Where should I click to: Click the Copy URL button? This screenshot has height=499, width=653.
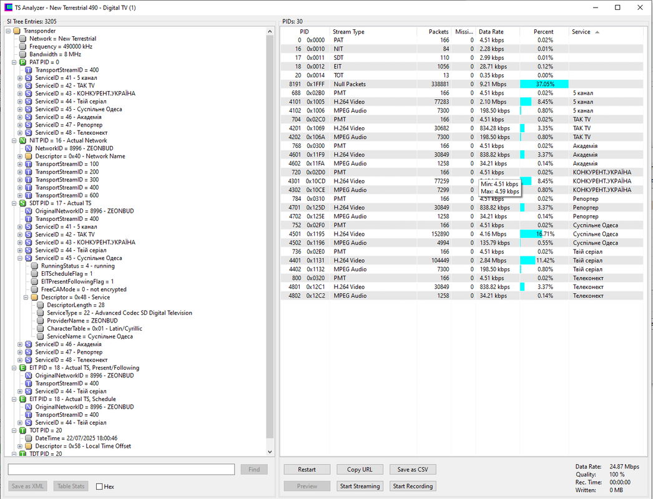pos(360,470)
